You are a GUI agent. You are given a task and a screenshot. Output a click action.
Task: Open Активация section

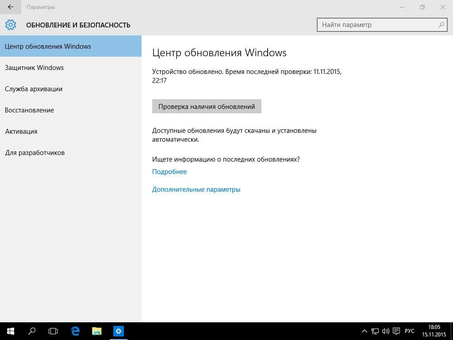tap(71, 131)
